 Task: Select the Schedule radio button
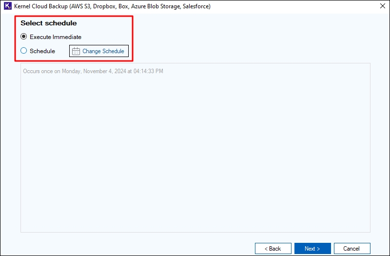[23, 51]
